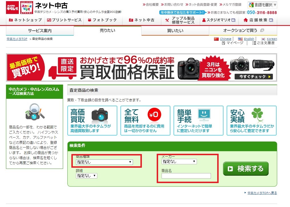
Task: Click the 査定商品の検索 heading
Action: (84, 90)
